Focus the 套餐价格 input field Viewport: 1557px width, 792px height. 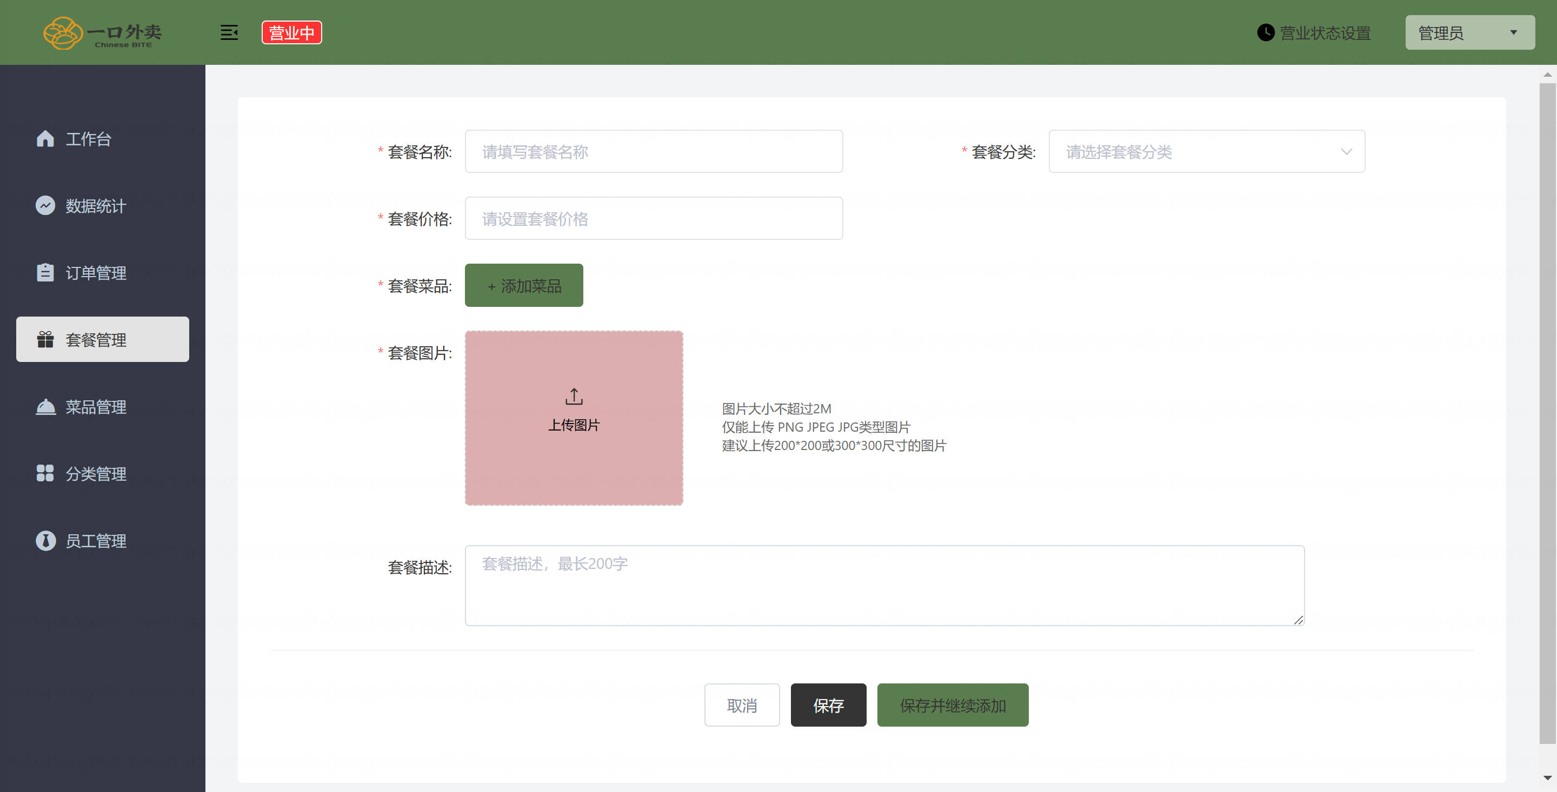654,218
